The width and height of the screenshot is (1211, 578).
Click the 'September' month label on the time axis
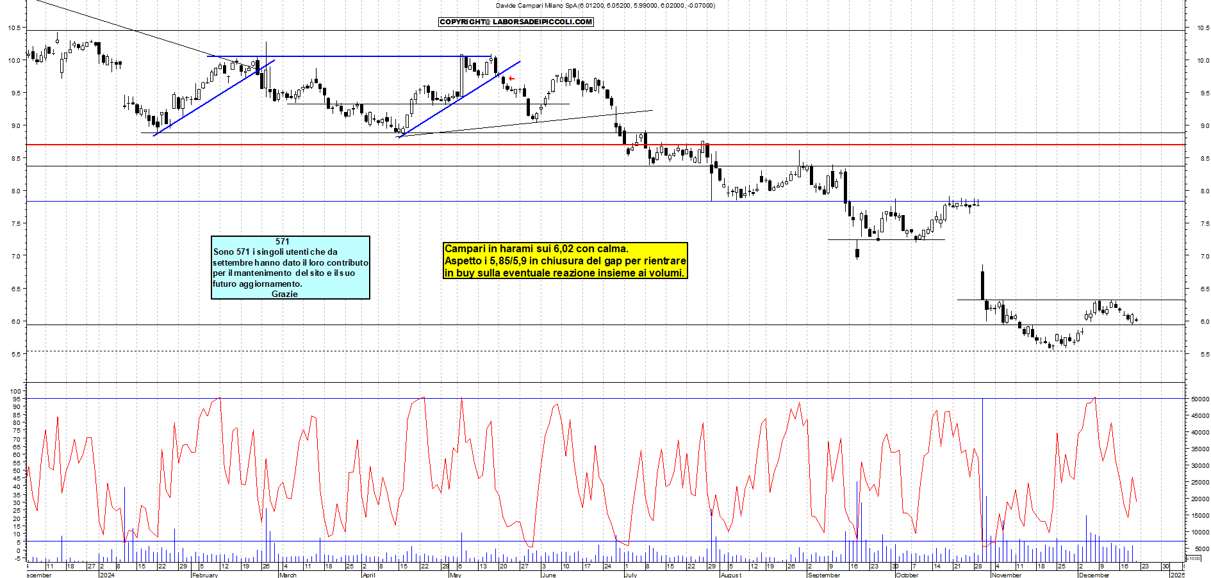tap(824, 575)
